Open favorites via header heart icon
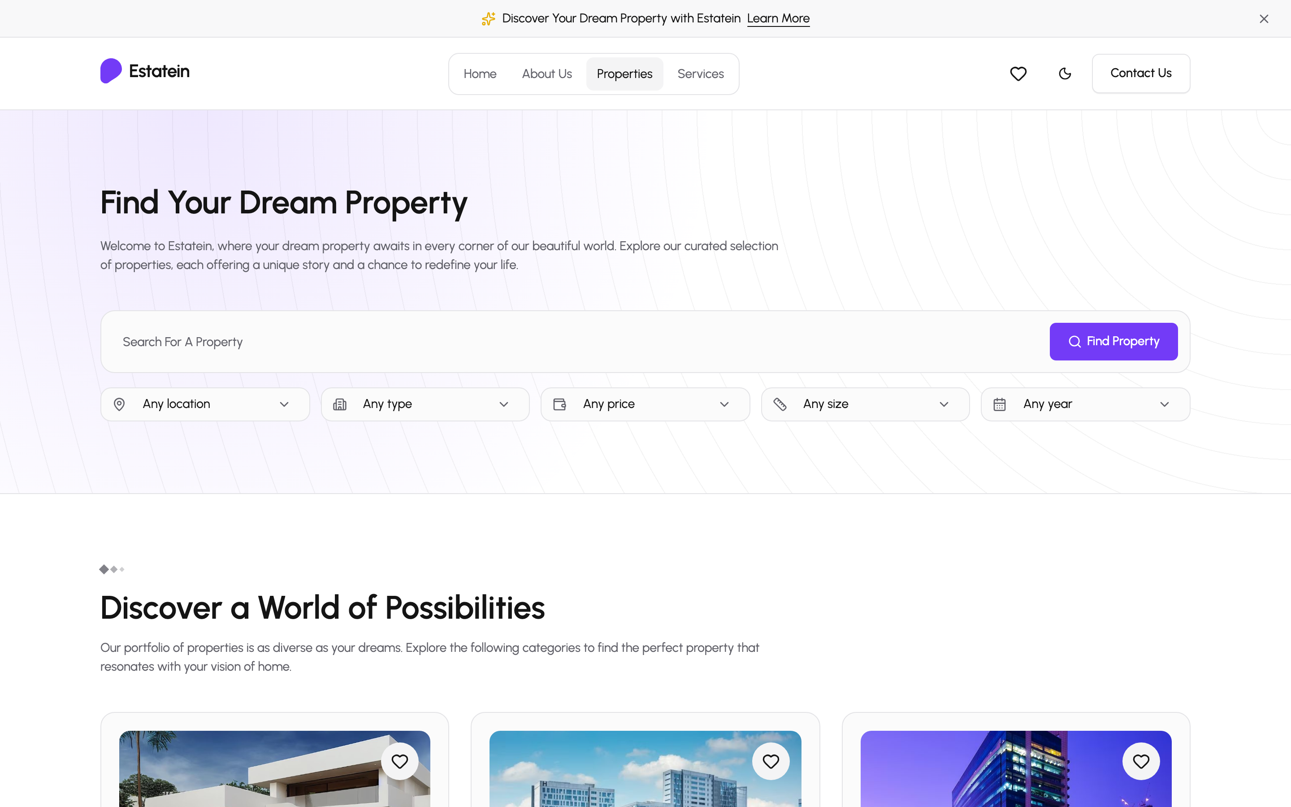The image size is (1291, 807). (x=1018, y=74)
